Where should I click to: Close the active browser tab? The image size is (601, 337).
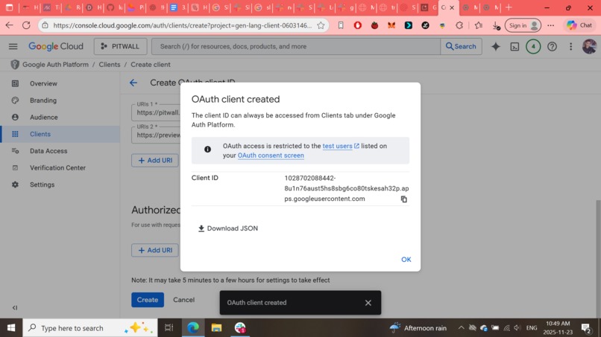(x=452, y=7)
